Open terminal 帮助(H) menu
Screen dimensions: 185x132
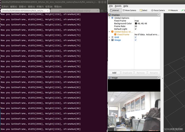coord(58,7)
